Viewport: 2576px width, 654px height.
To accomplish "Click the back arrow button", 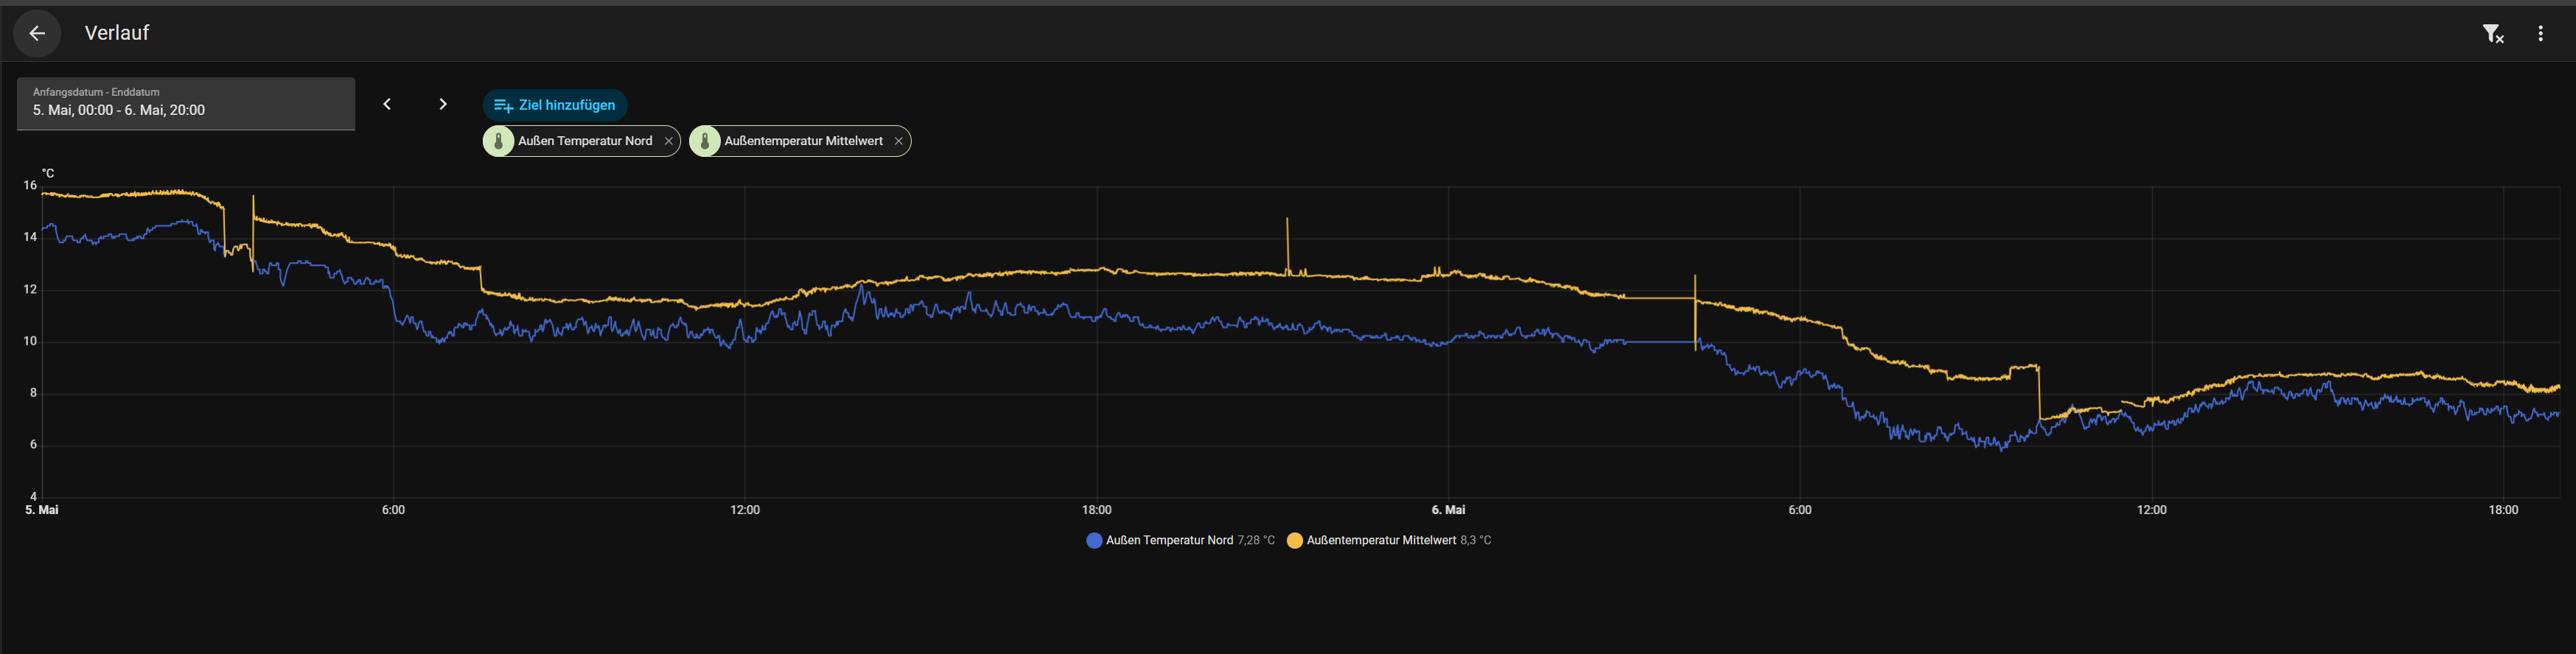I will [37, 34].
